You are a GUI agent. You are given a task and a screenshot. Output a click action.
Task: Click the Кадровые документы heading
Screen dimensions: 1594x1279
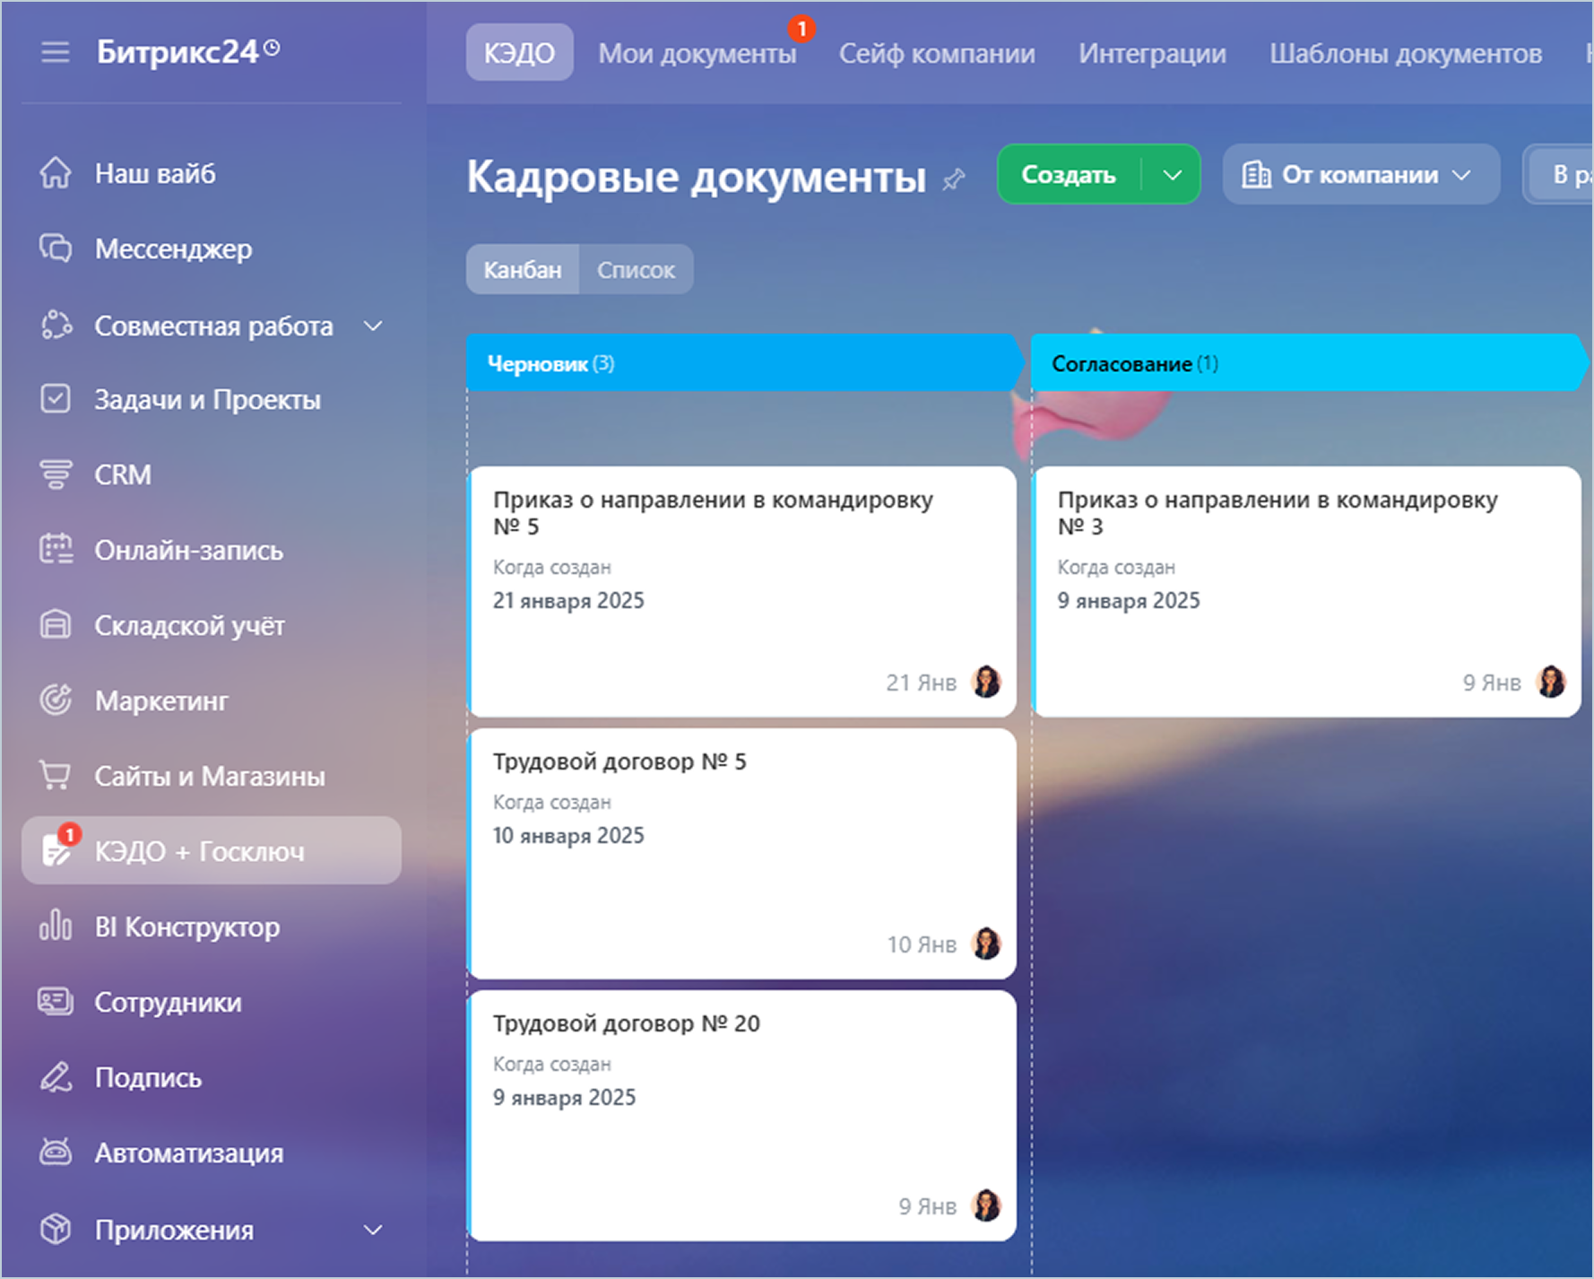click(697, 177)
